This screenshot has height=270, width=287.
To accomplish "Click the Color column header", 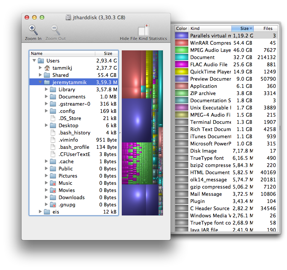I will [182, 28].
